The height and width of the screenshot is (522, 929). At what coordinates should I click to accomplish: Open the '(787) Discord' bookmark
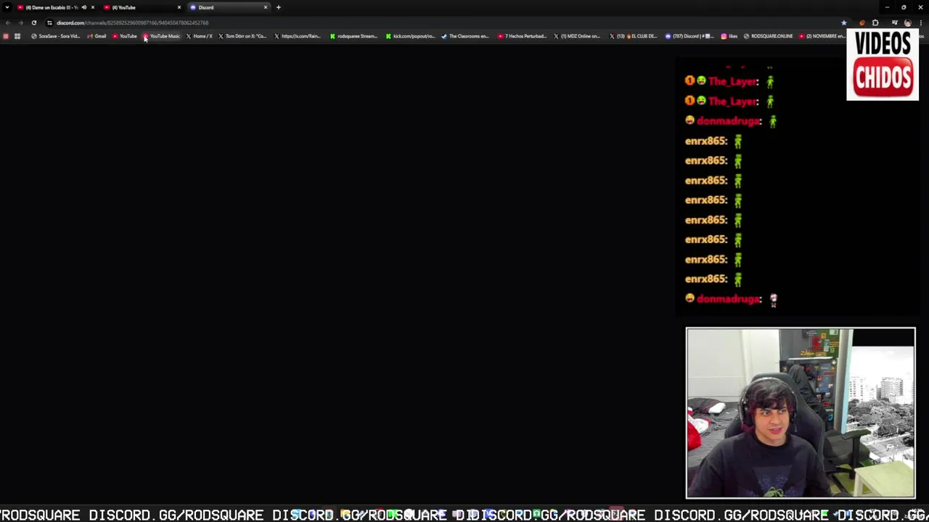pos(689,36)
